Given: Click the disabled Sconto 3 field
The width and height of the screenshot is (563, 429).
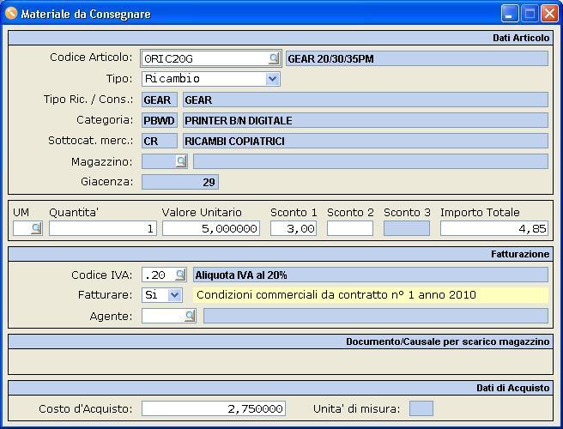Looking at the screenshot, I should [407, 228].
